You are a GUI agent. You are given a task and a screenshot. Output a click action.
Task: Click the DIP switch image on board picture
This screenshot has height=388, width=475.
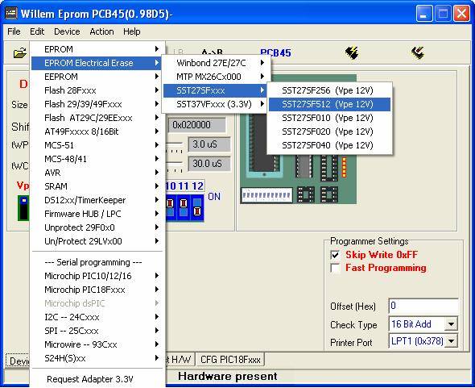266,195
